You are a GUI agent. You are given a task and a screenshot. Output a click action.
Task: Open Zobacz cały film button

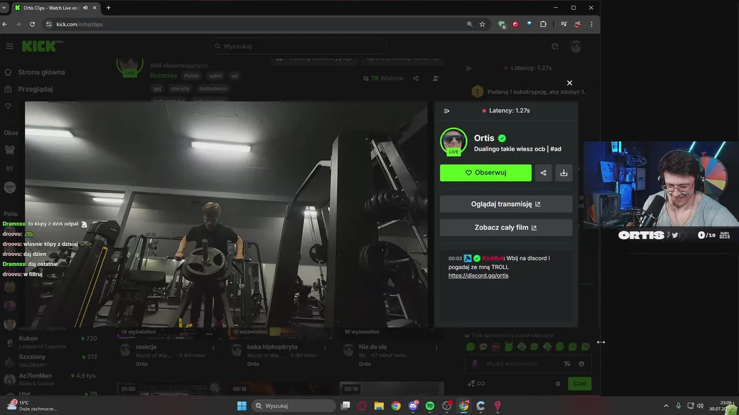pyautogui.click(x=506, y=227)
